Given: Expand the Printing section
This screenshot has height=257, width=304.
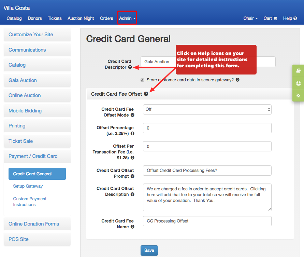Looking at the screenshot, I should point(38,126).
